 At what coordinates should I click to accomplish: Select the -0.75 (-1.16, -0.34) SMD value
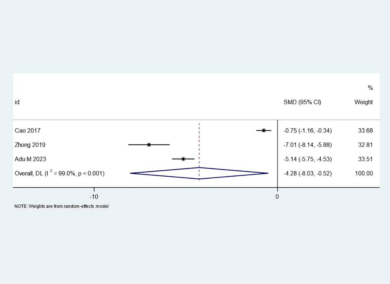(307, 131)
